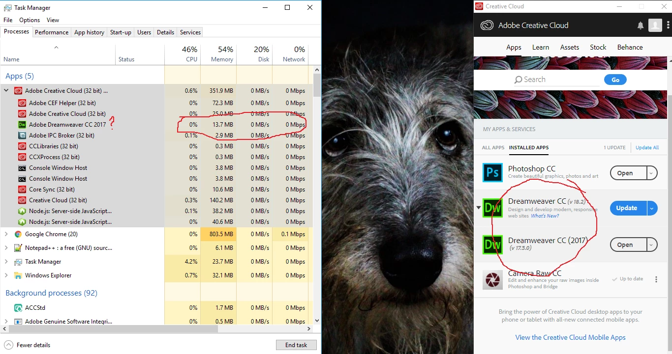Image resolution: width=672 pixels, height=354 pixels.
Task: Expand the Google Chrome (20) process group
Action: pos(6,234)
